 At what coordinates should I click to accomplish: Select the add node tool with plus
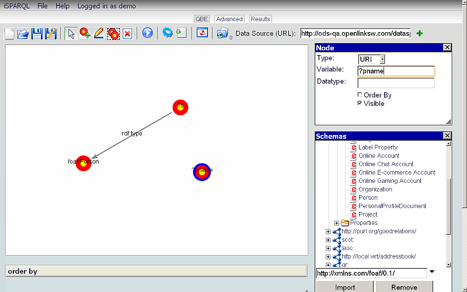pyautogui.click(x=85, y=33)
